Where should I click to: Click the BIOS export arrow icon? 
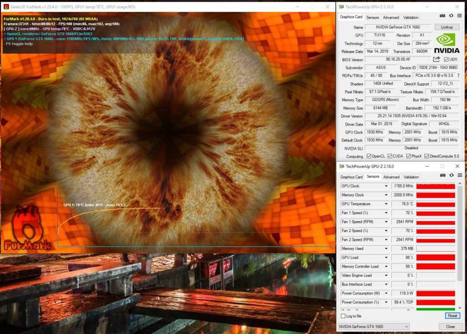[436, 59]
